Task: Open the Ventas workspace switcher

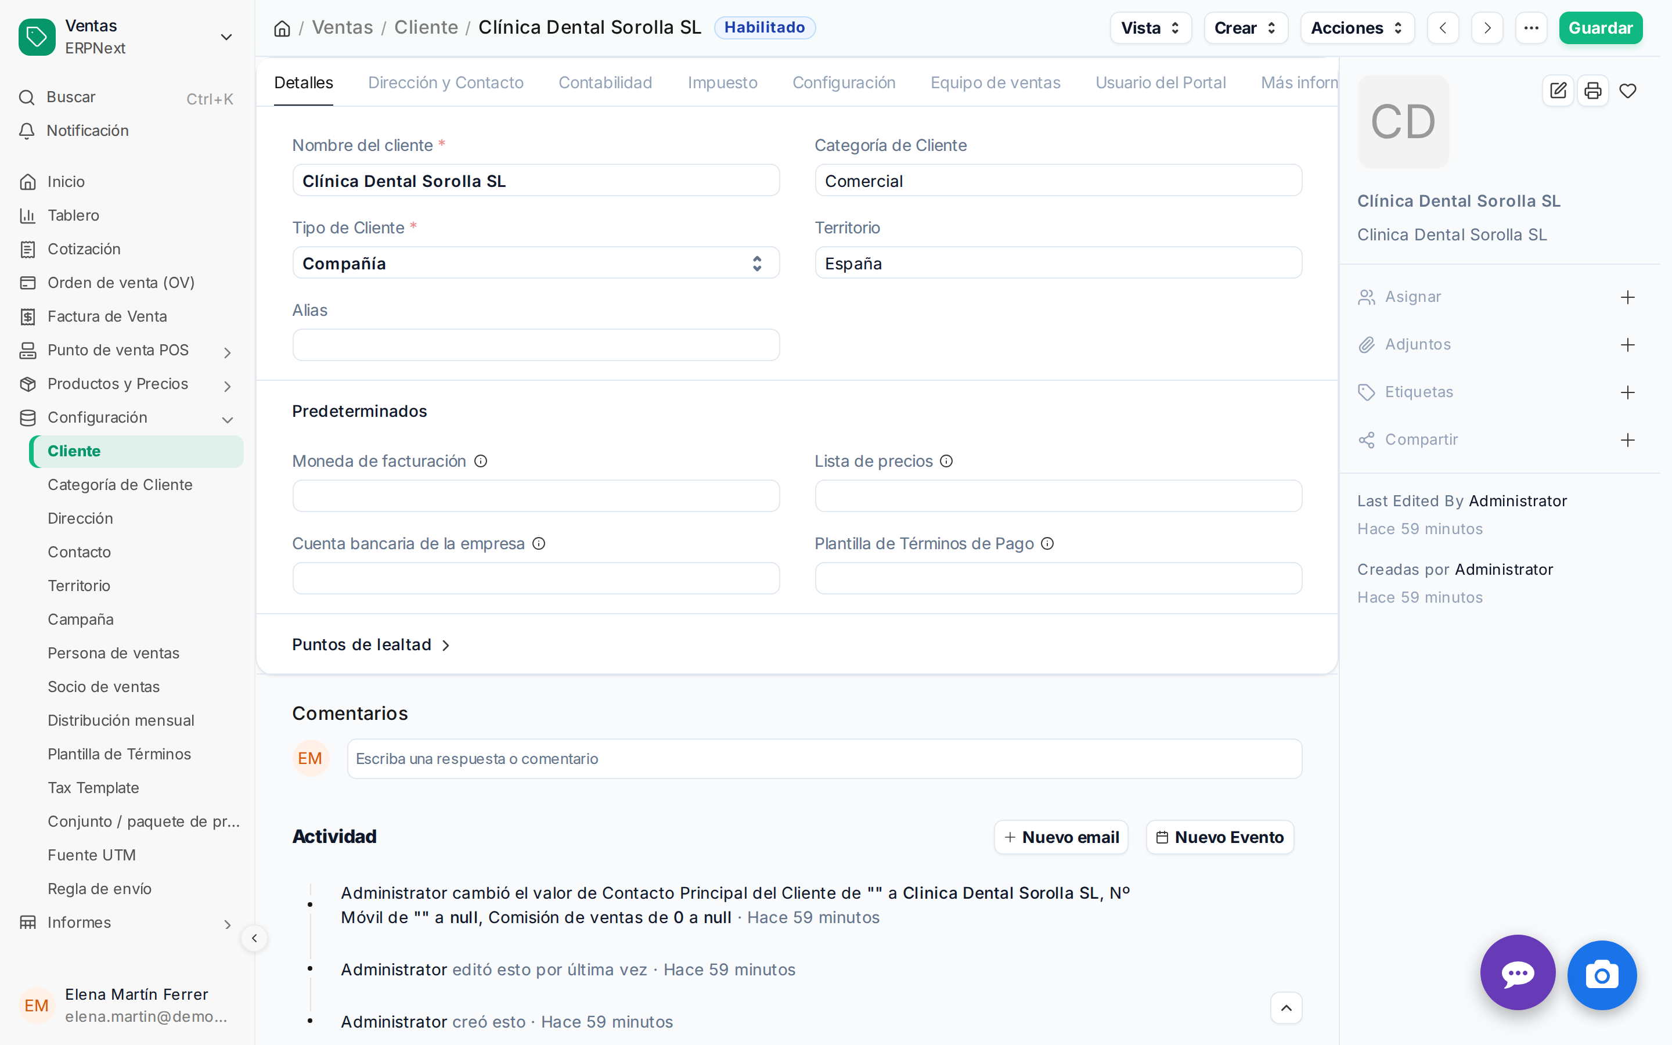Action: click(128, 37)
